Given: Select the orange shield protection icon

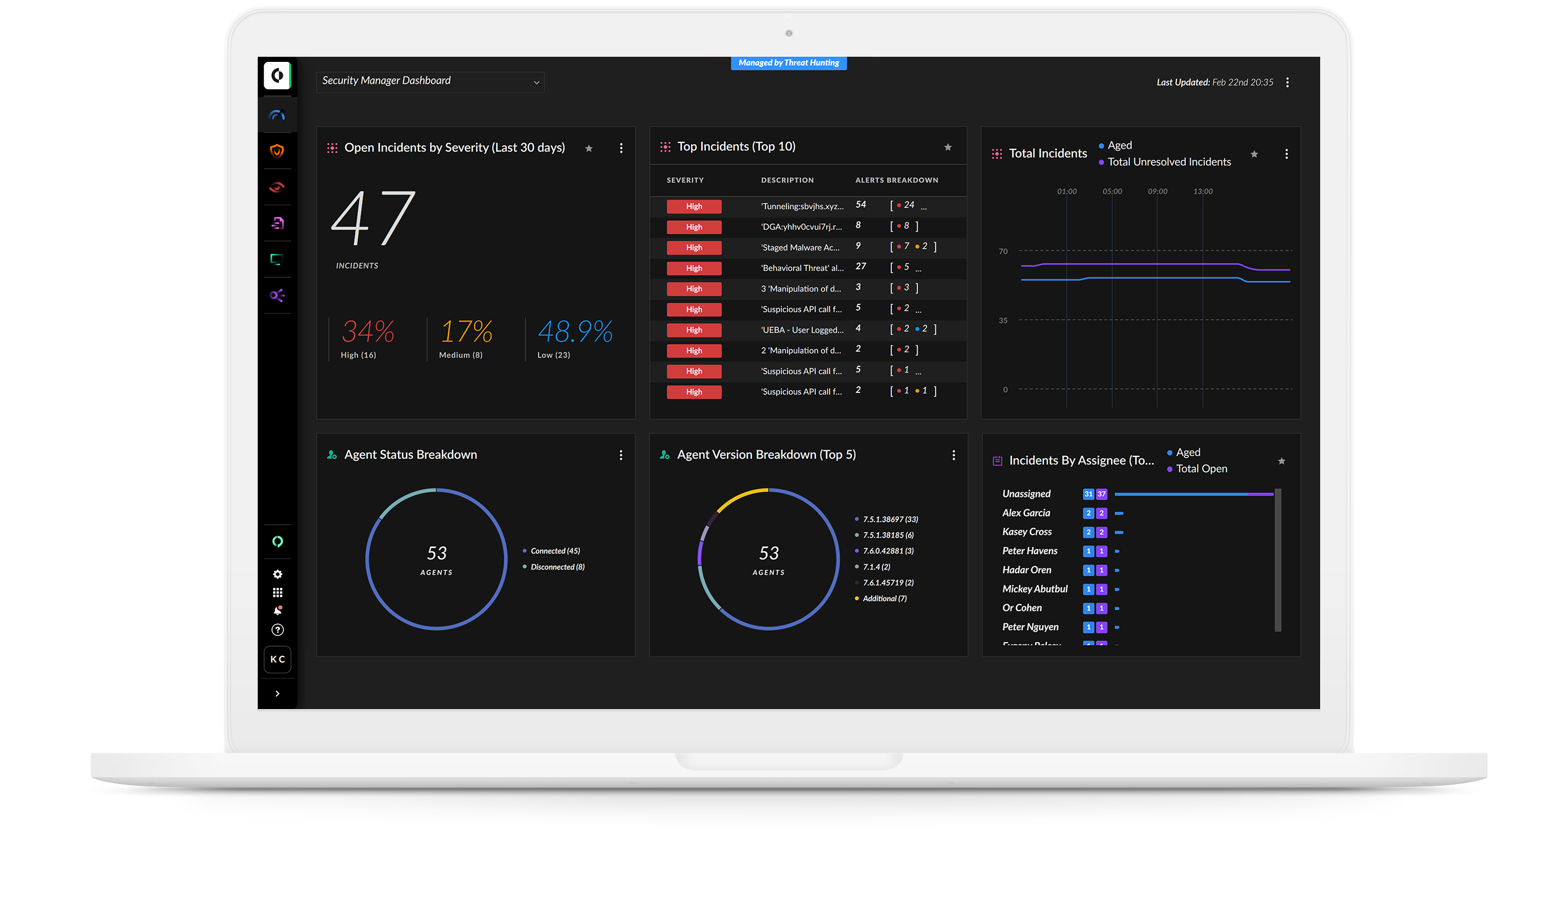Looking at the screenshot, I should coord(277,150).
